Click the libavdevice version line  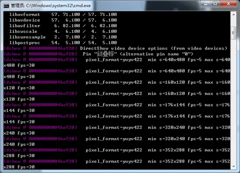click(x=63, y=20)
